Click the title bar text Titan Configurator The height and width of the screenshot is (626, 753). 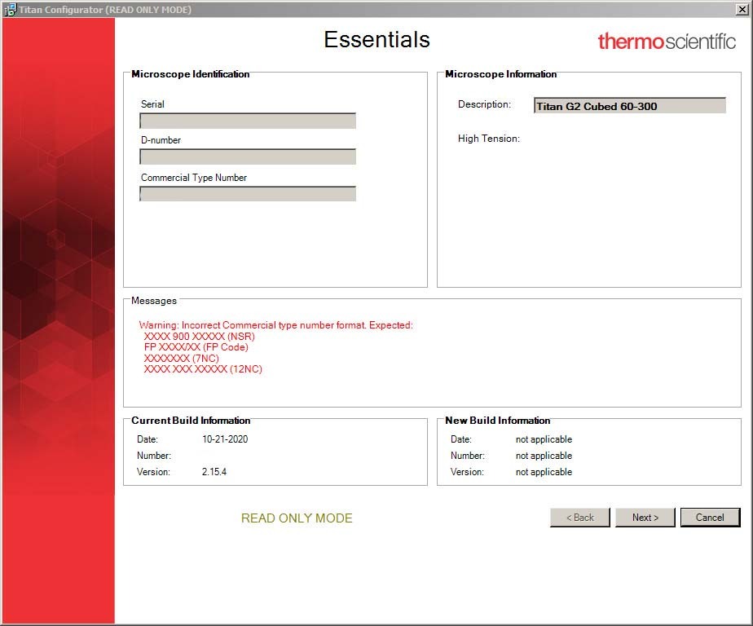coord(106,10)
